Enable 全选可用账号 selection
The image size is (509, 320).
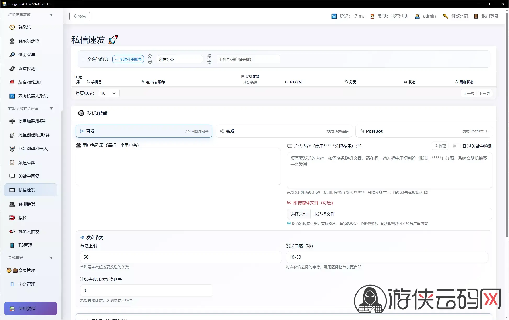point(128,59)
